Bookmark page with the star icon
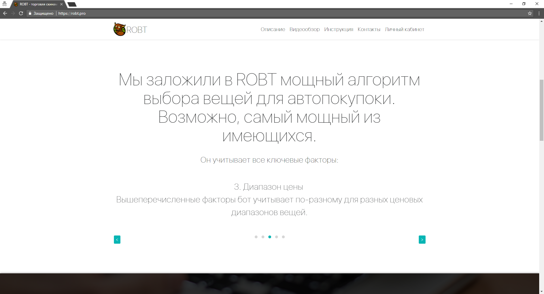 530,13
